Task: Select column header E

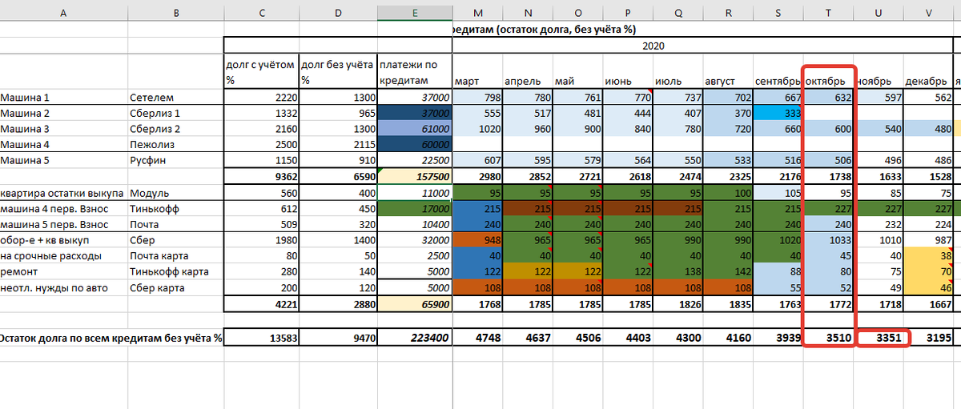Action: coord(414,11)
